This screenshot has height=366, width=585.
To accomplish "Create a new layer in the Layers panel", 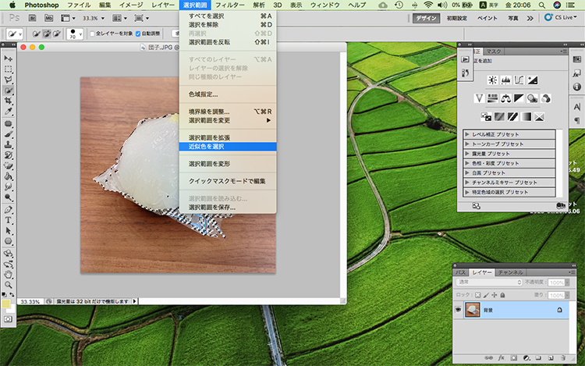I will tap(551, 357).
